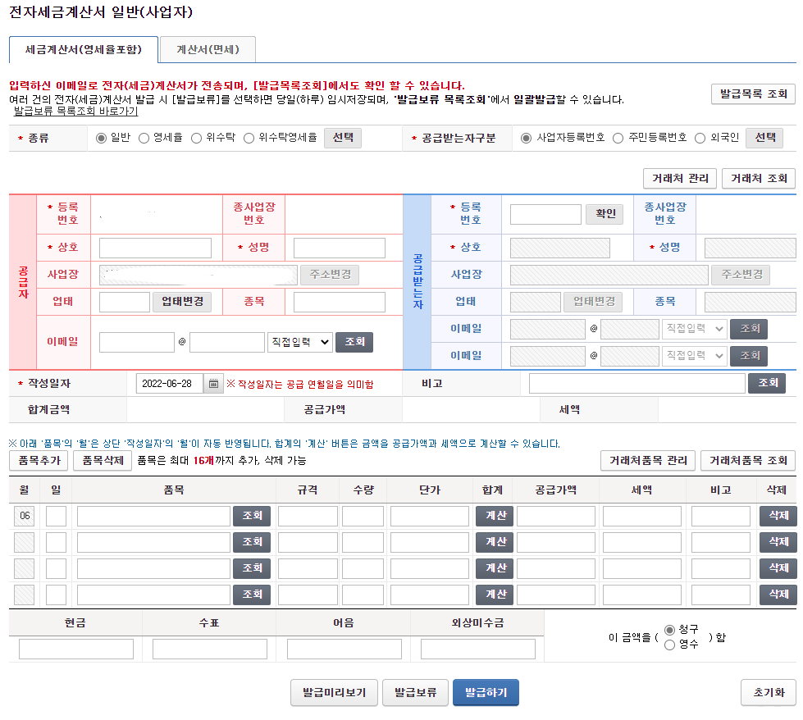Switch to 계산서(면세) tab
The image size is (803, 720).
(x=208, y=50)
